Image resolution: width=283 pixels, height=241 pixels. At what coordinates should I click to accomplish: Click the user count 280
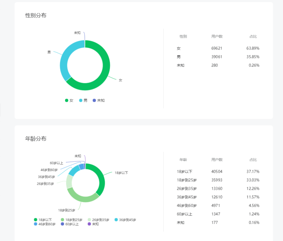tap(214, 65)
